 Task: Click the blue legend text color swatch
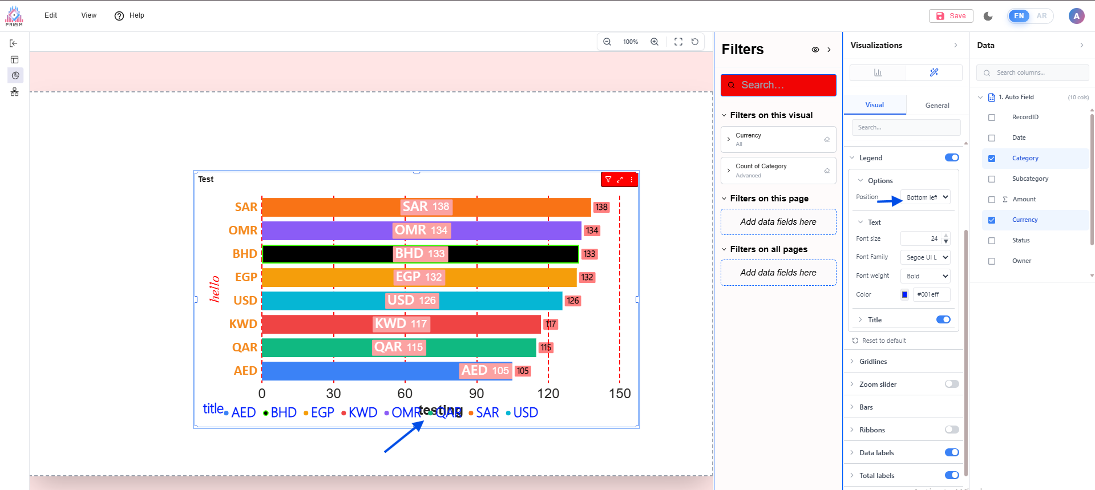(904, 295)
